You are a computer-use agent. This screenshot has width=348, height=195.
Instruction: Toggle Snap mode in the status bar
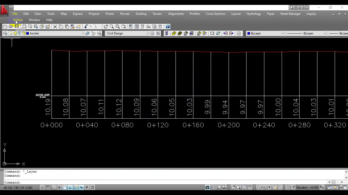coord(42,187)
